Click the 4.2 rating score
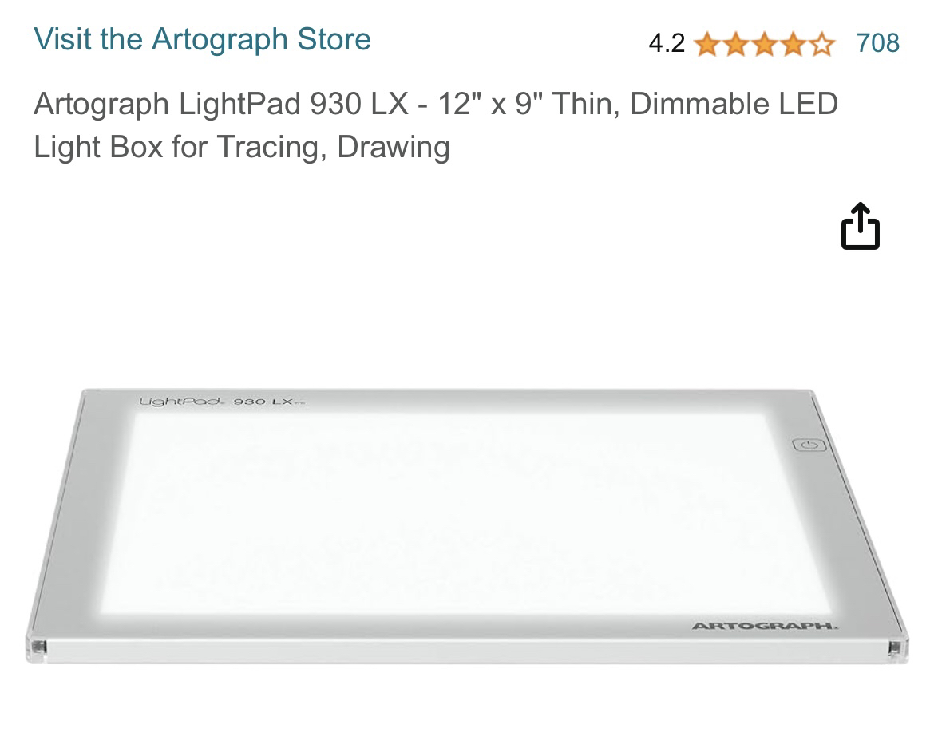This screenshot has height=756, width=934. coord(667,43)
